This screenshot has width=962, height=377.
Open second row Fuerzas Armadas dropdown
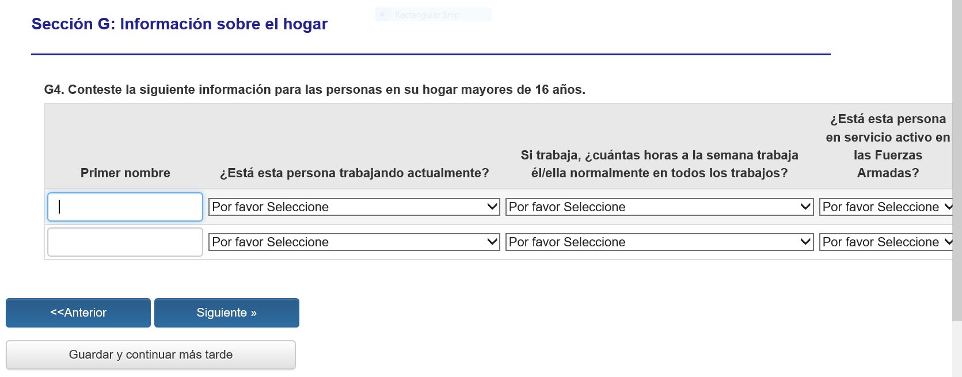pos(885,242)
